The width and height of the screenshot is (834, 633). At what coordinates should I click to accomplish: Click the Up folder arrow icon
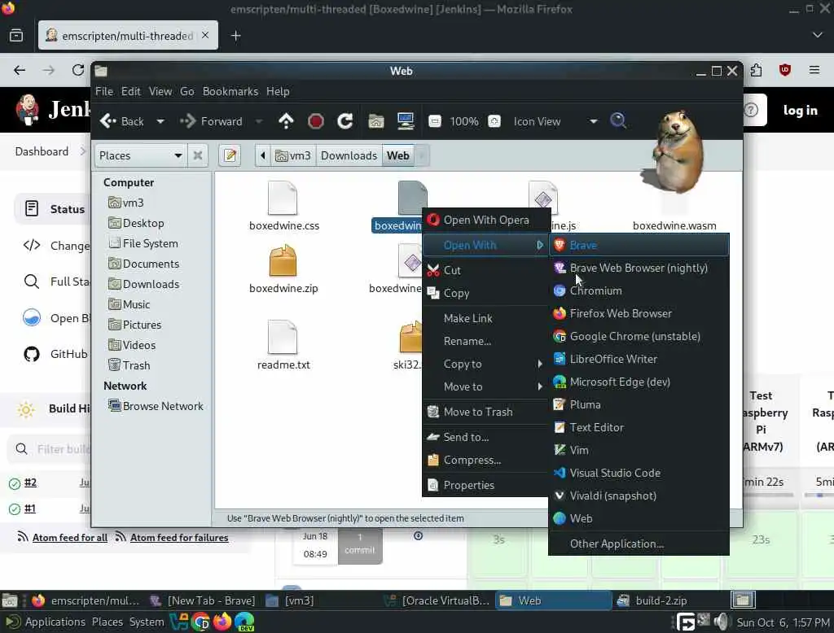point(286,121)
